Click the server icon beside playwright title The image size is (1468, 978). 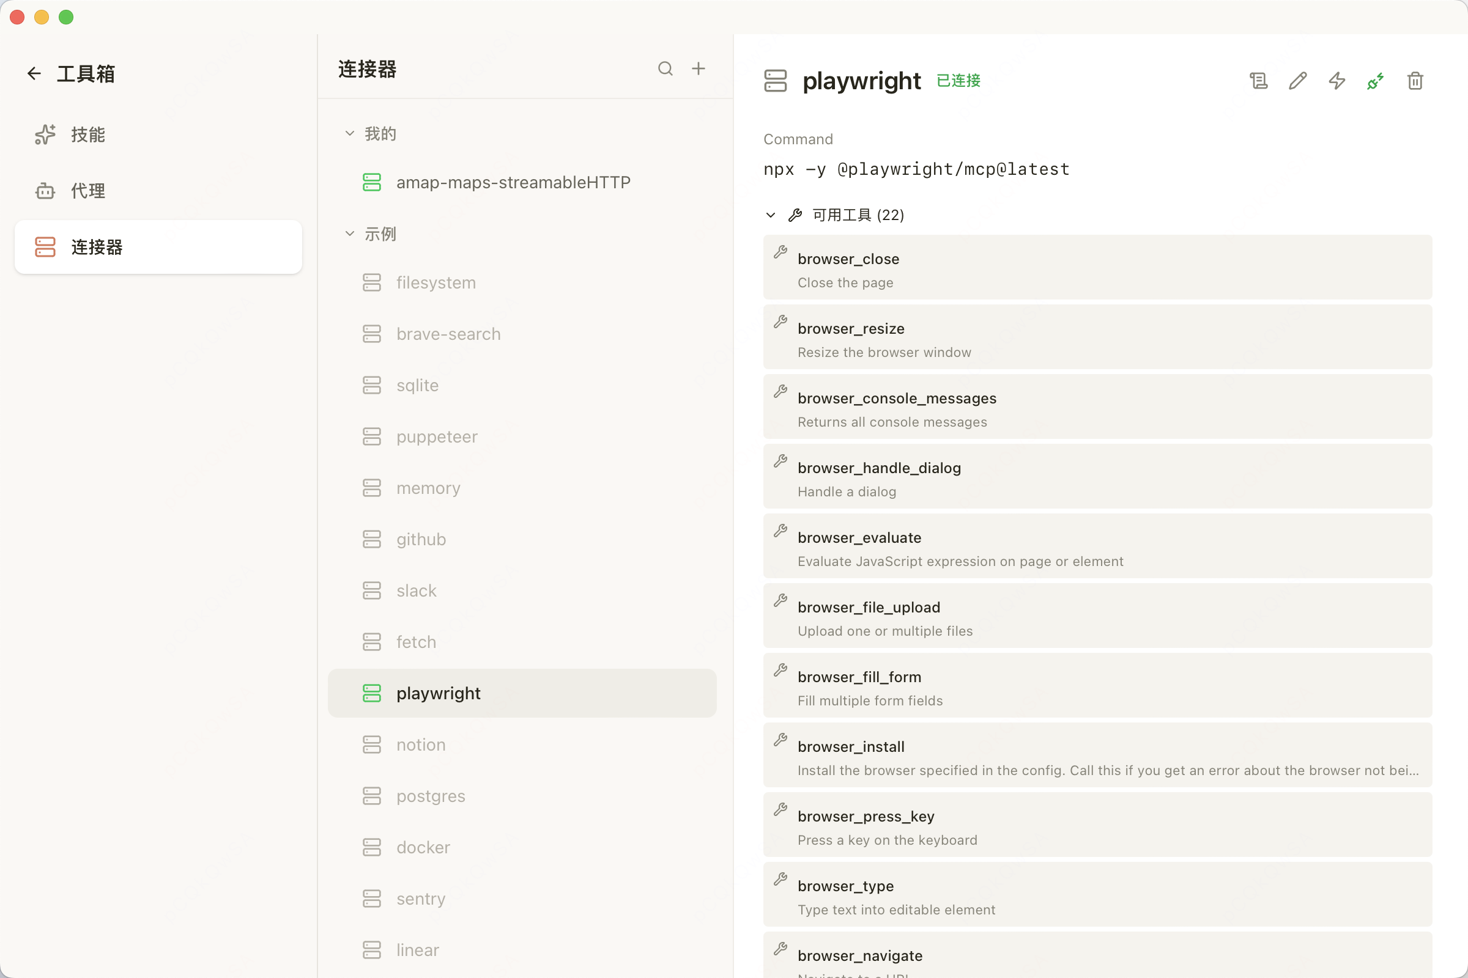[x=775, y=81]
